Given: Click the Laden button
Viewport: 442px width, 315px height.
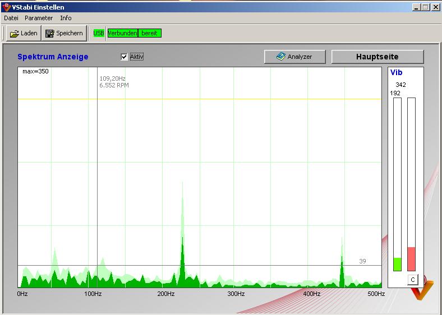Looking at the screenshot, I should coord(24,33).
